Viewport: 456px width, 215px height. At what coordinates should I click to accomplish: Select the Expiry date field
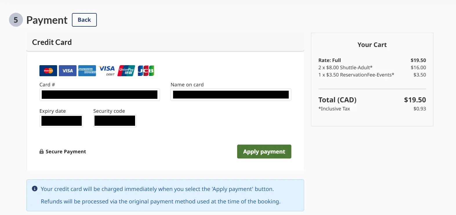pyautogui.click(x=61, y=121)
